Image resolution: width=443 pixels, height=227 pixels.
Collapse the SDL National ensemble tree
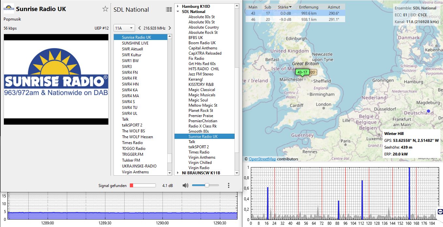point(178,12)
